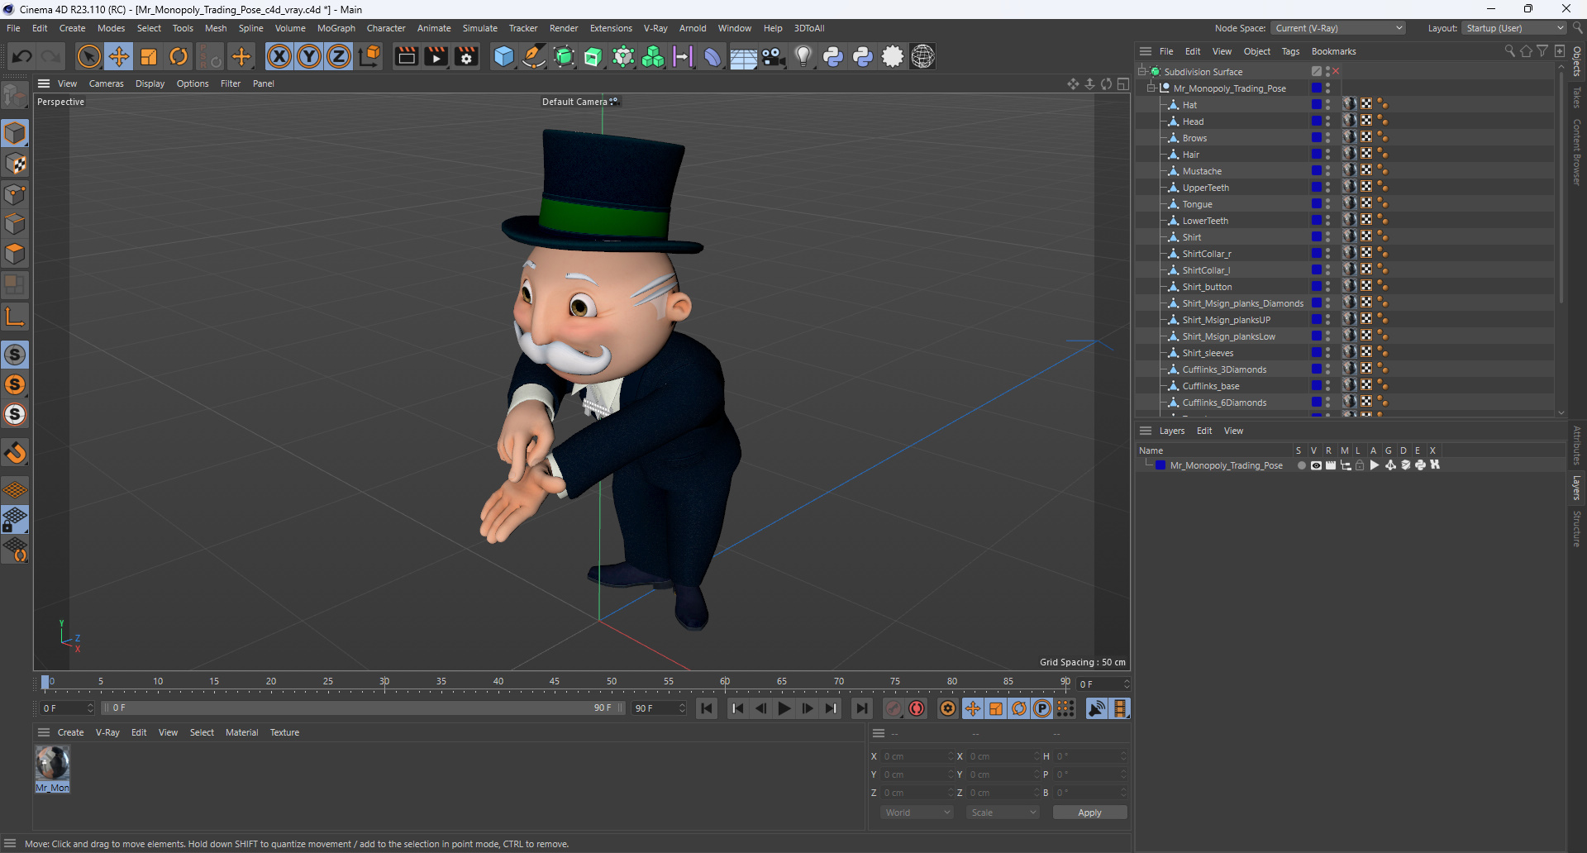
Task: Toggle layer view eye icon
Action: tap(1316, 465)
